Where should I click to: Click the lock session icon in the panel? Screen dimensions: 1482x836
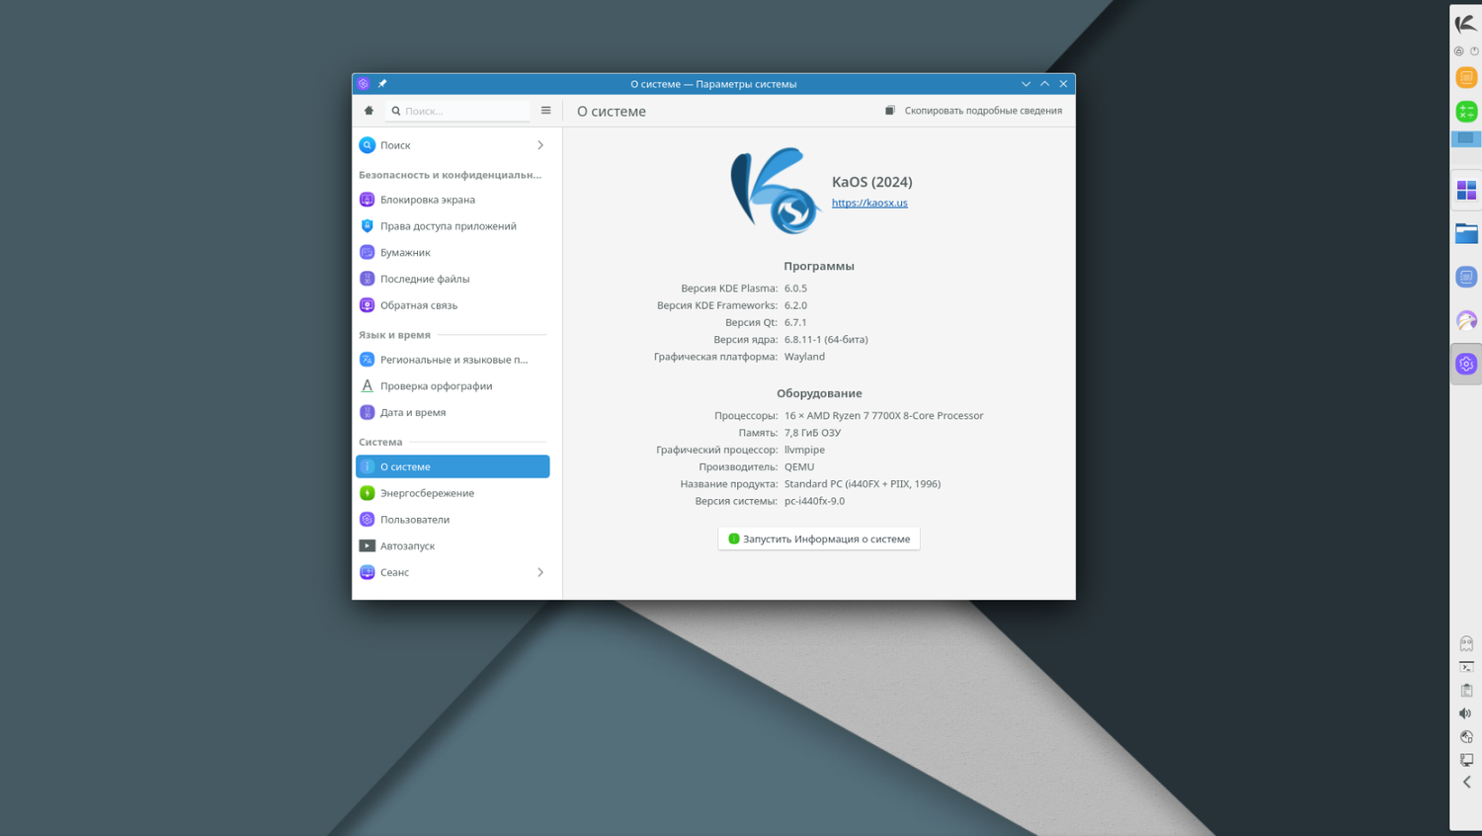[x=1458, y=51]
